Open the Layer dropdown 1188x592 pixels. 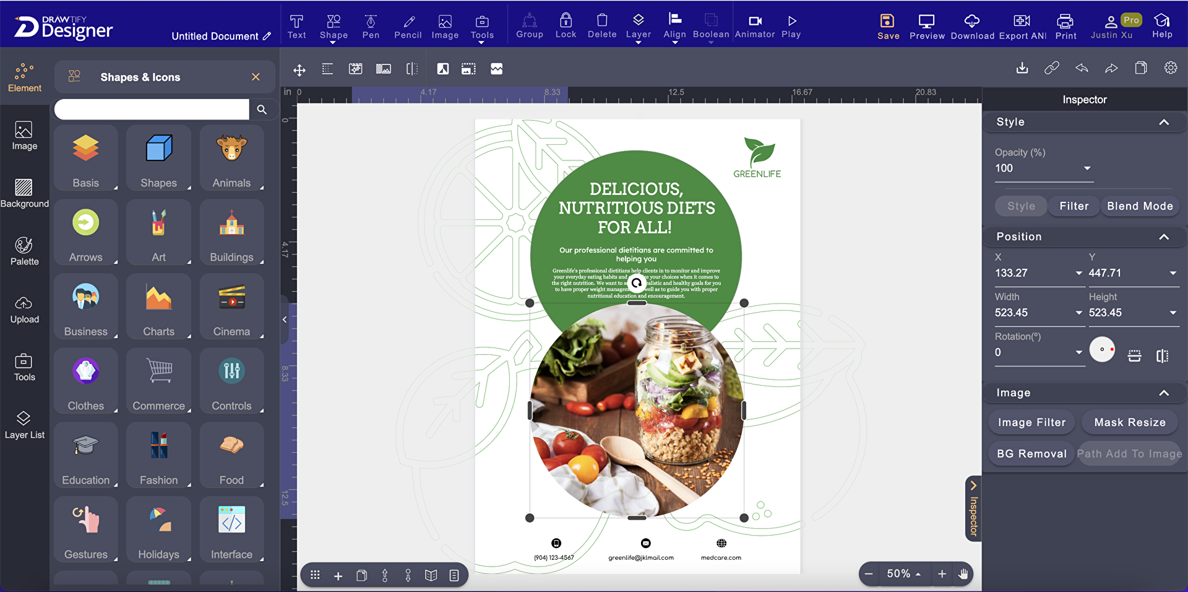coord(639,27)
